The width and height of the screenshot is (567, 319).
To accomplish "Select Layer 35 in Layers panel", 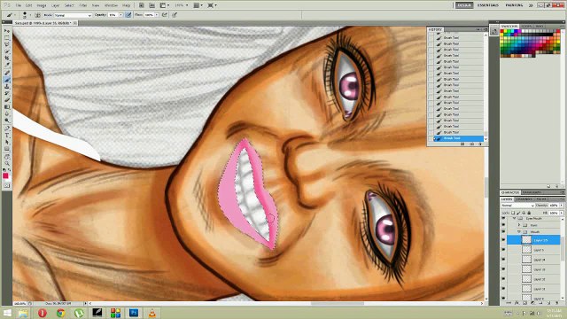I will coord(533,240).
